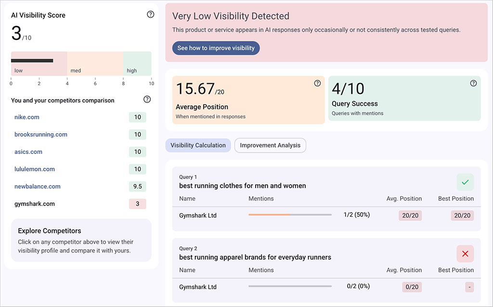Click Avg. Position column header in Query 2

(404, 270)
